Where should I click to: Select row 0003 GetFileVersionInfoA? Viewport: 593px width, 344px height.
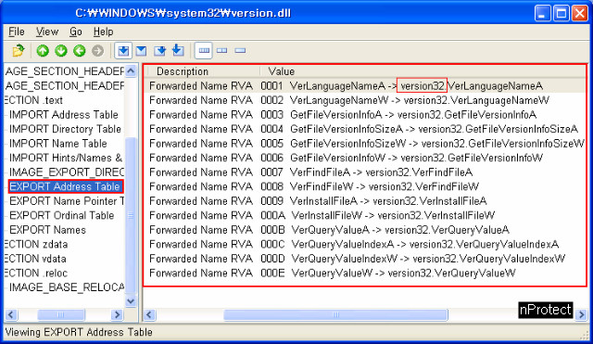[365, 115]
